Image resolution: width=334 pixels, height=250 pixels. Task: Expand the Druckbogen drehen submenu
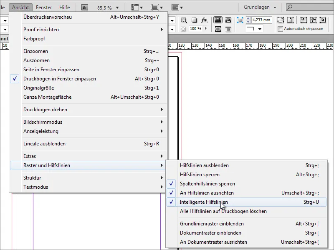coord(88,110)
